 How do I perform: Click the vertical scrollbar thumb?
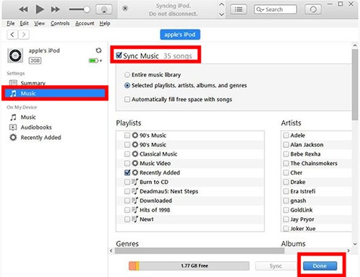[355, 84]
